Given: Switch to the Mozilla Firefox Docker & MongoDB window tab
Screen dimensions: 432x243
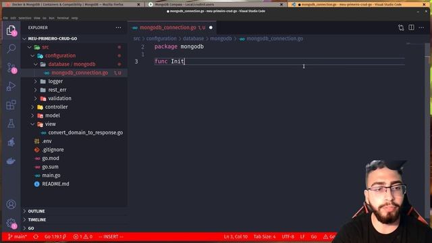Looking at the screenshot, I should (x=73, y=5).
